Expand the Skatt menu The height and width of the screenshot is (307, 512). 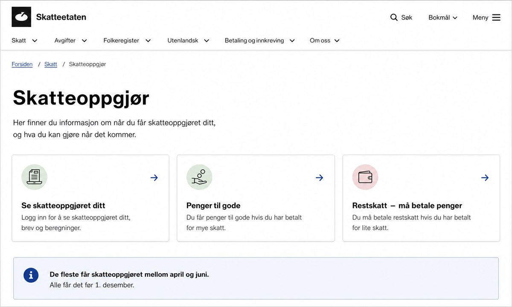pos(25,41)
